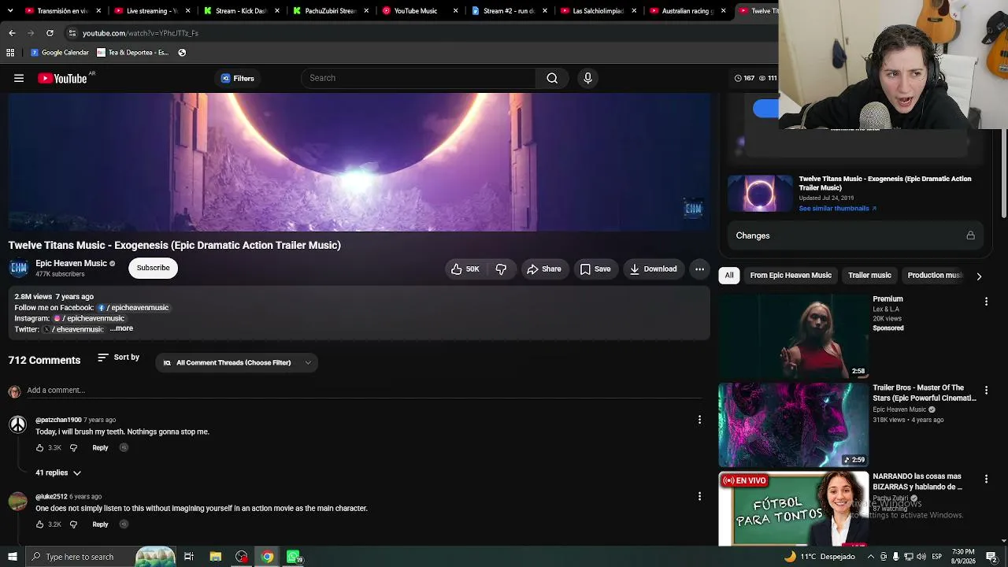Open the Chrome apps grid in bookmarks bar
The width and height of the screenshot is (1008, 567).
(x=10, y=53)
